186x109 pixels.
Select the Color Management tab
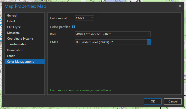click(25, 62)
